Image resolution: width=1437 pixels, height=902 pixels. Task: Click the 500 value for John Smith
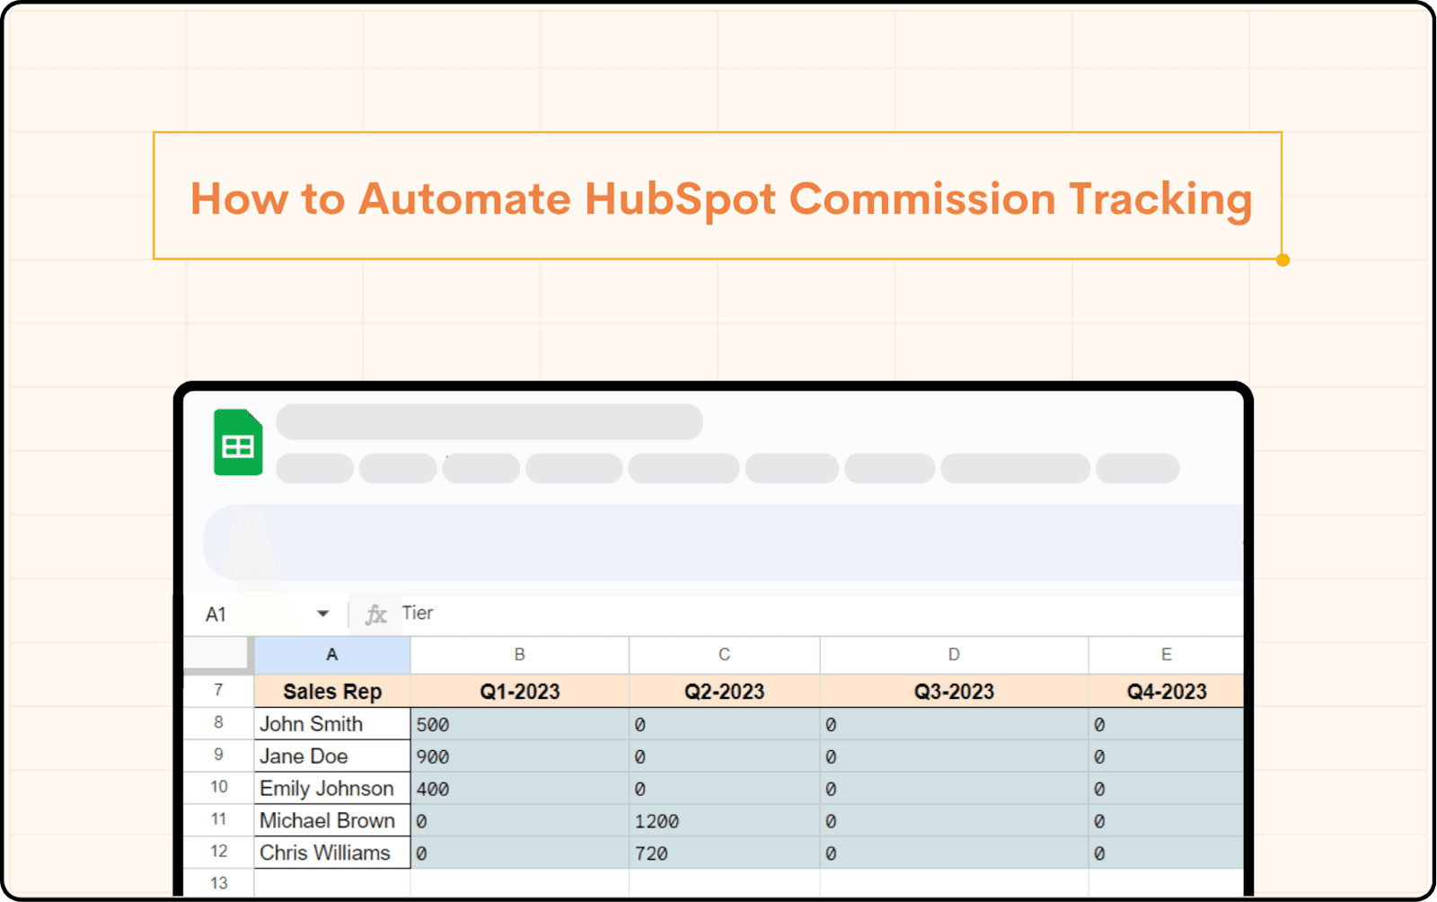point(520,724)
